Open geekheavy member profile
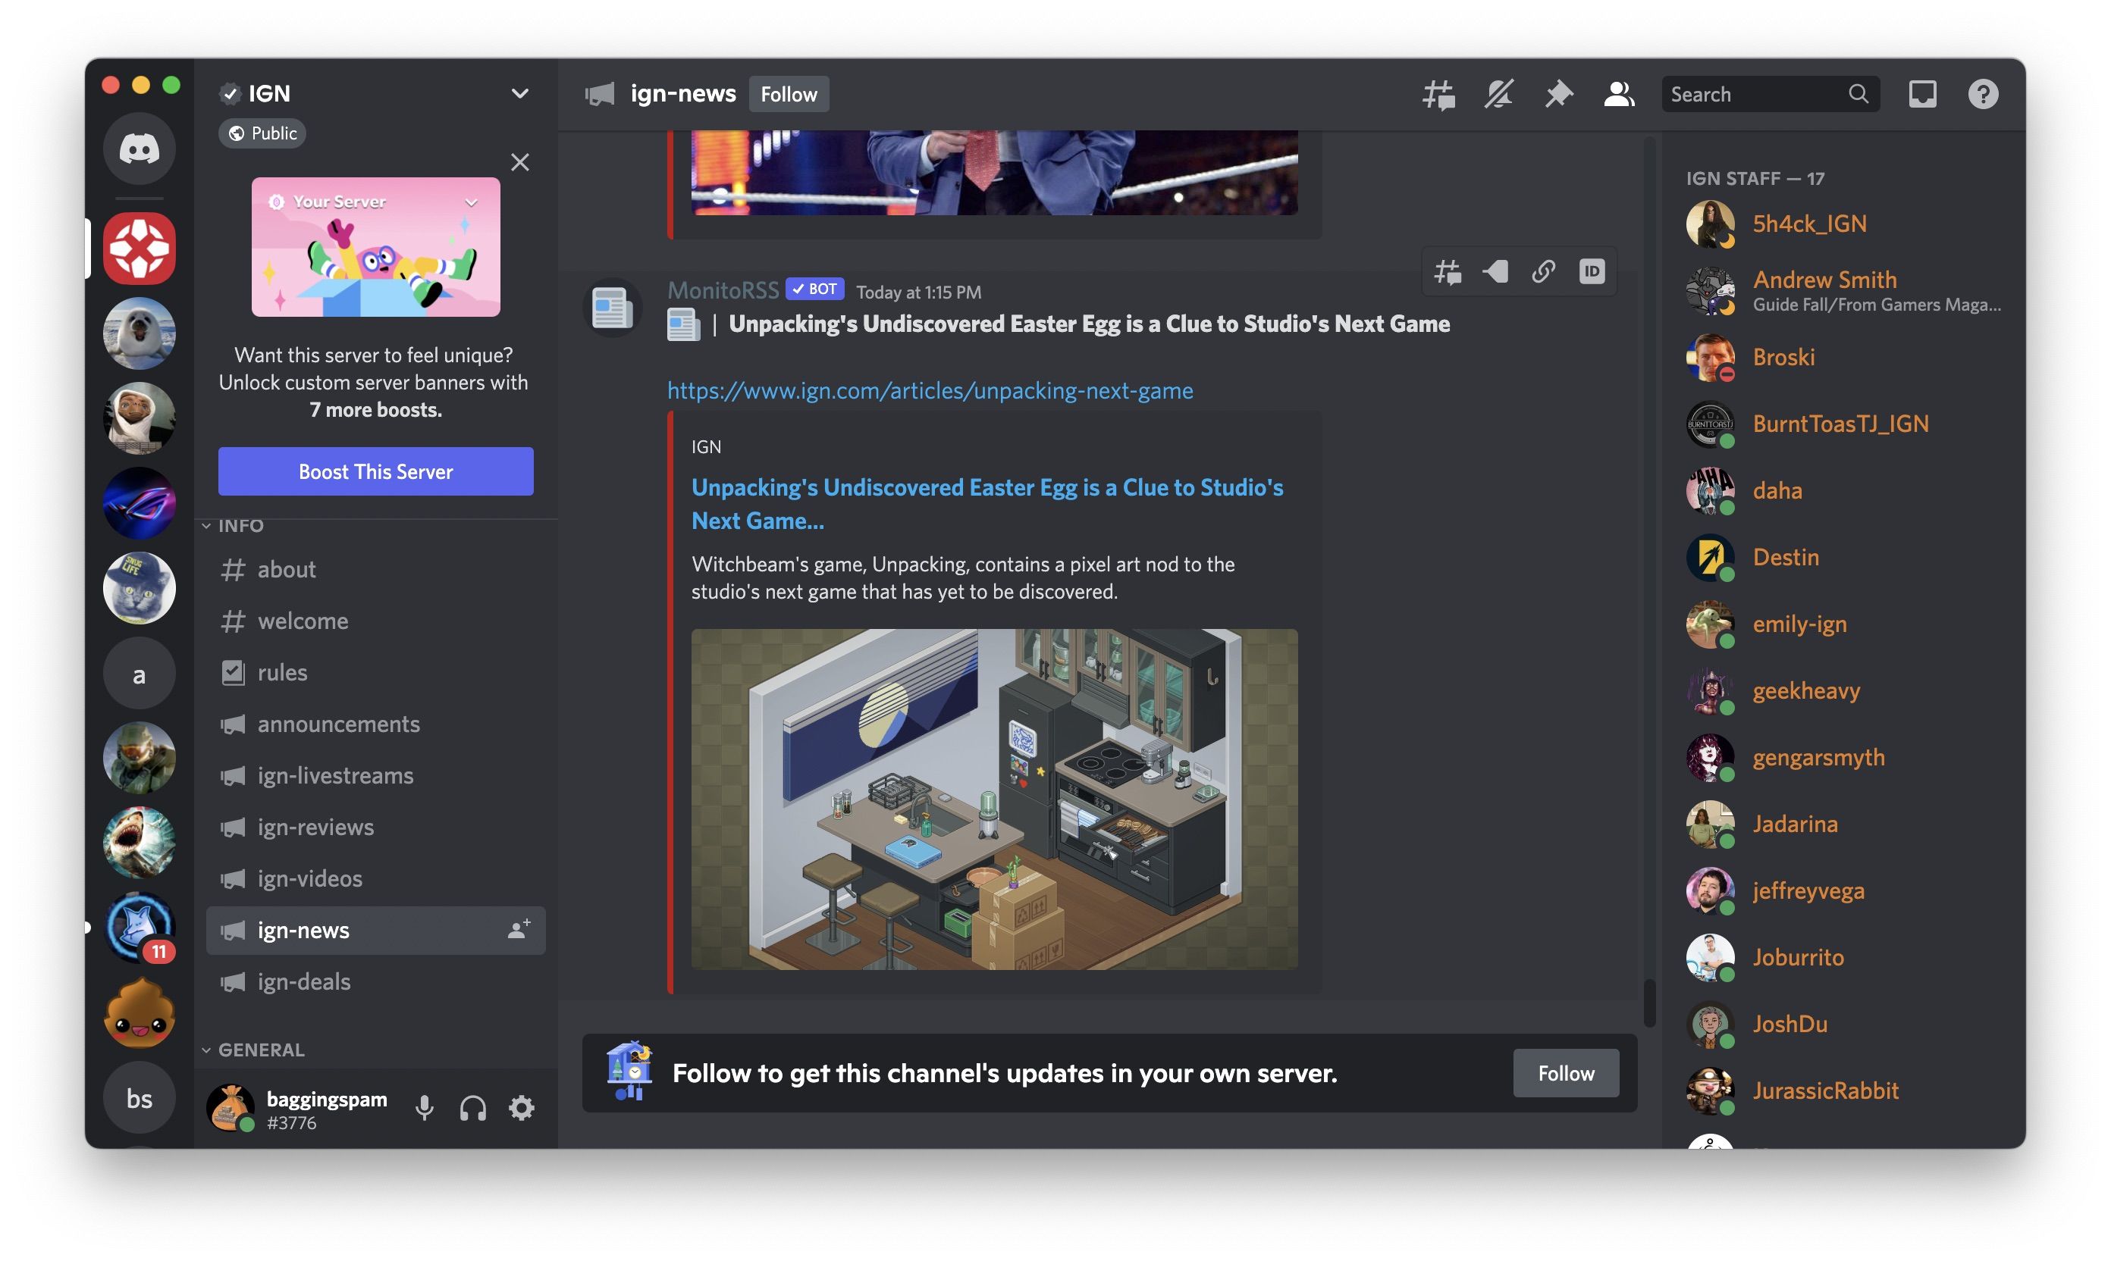Screen dimensions: 2111x1261 point(1843,692)
